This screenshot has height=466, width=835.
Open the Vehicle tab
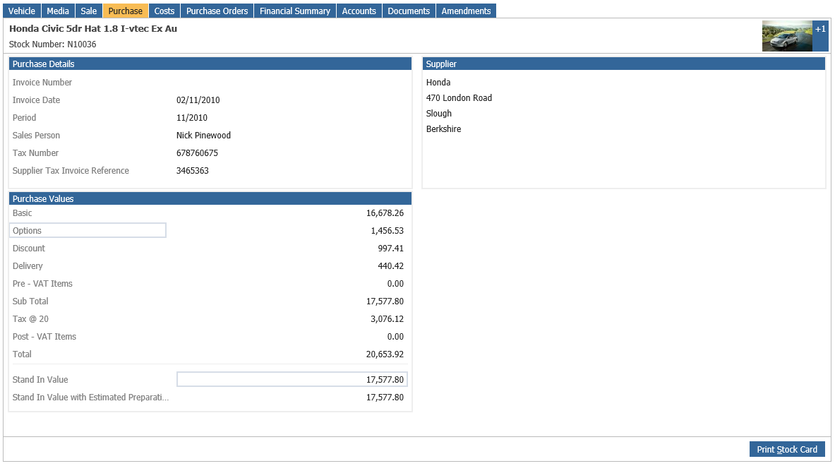[x=21, y=11]
